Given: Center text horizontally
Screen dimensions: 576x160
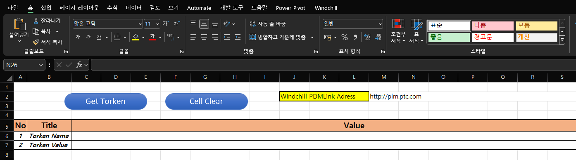Looking at the screenshot, I should pos(204,37).
